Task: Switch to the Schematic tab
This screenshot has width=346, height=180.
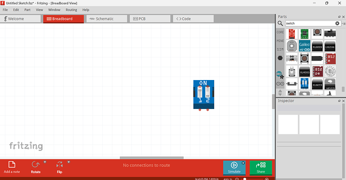Action: (x=107, y=18)
